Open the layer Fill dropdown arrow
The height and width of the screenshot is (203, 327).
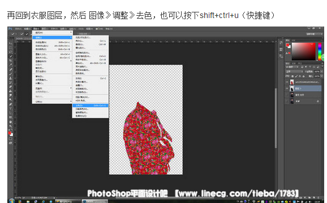tap(321, 76)
